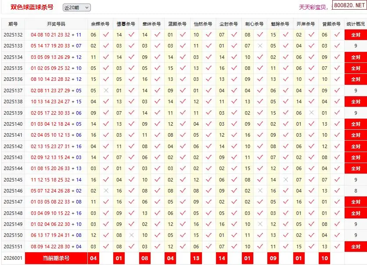Image resolution: width=367 pixels, height=265 pixels.
Task: Click the red checkmark in row 2025151 昔颜杀号
Action: coord(337,247)
